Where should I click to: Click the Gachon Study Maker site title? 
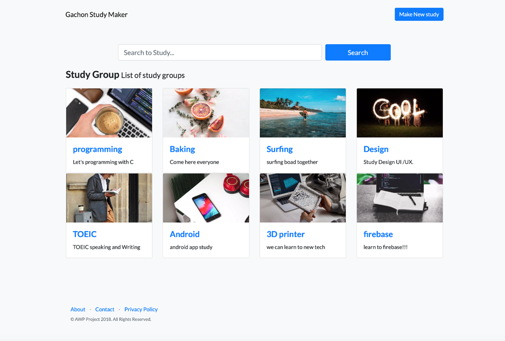click(x=96, y=14)
